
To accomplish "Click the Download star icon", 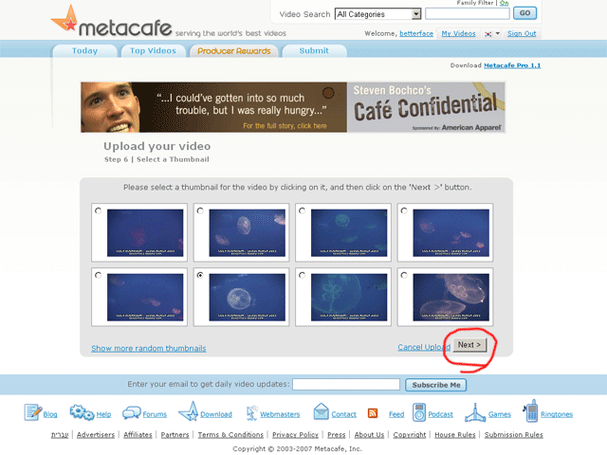I will click(189, 411).
